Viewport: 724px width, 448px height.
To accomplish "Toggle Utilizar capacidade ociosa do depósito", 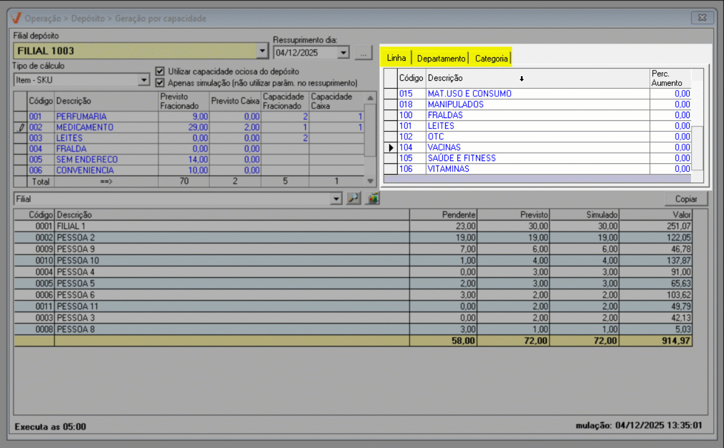I will coord(160,72).
